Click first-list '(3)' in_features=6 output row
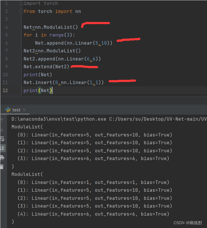 (93, 159)
